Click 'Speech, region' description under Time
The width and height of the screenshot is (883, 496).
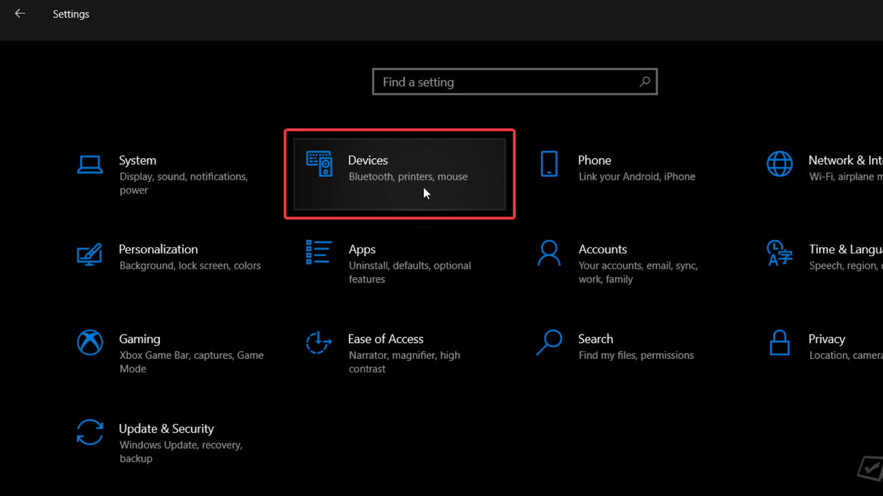tap(846, 266)
